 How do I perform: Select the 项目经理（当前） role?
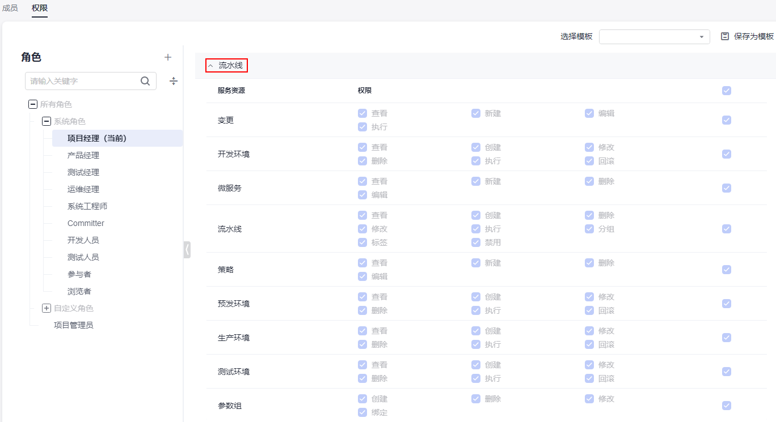117,138
